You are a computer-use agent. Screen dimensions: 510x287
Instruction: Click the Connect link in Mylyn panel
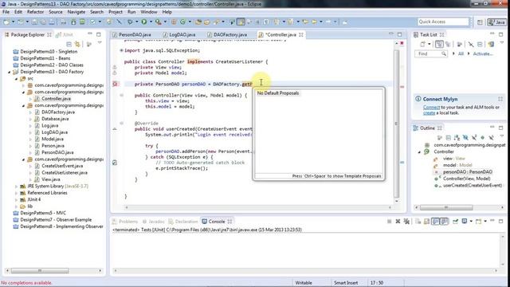coord(431,107)
